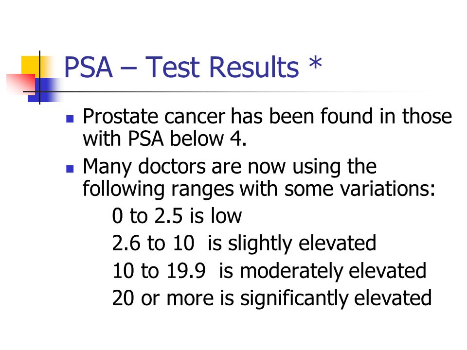Click the '2.6 to 10 is slightly elevated' line
This screenshot has height=350, width=467.
(244, 243)
